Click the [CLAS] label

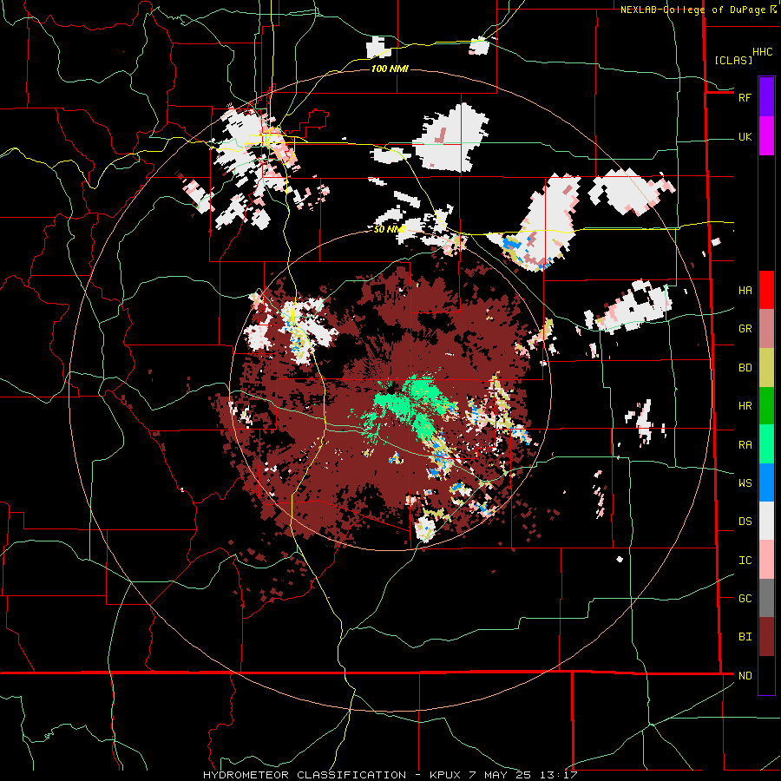pos(733,61)
